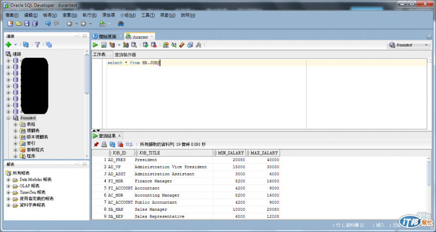Expand the 表格 tables node
This screenshot has height=232, width=436.
pyautogui.click(x=16, y=125)
